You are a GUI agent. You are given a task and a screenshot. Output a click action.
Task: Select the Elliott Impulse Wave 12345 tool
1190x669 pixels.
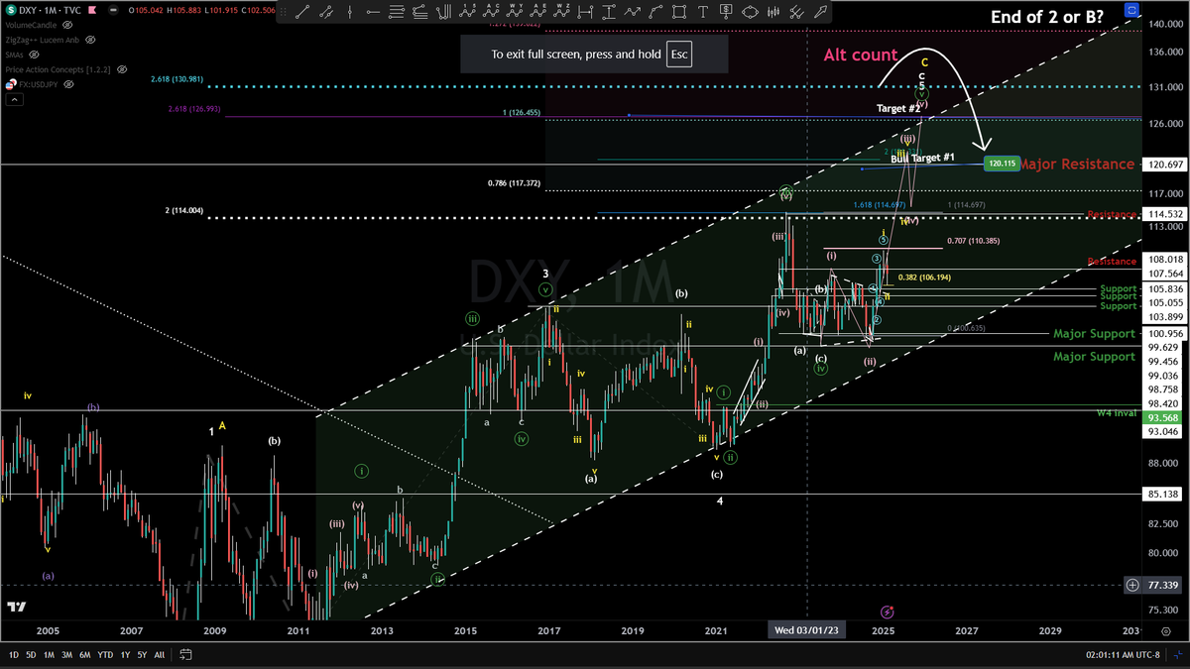tap(467, 12)
